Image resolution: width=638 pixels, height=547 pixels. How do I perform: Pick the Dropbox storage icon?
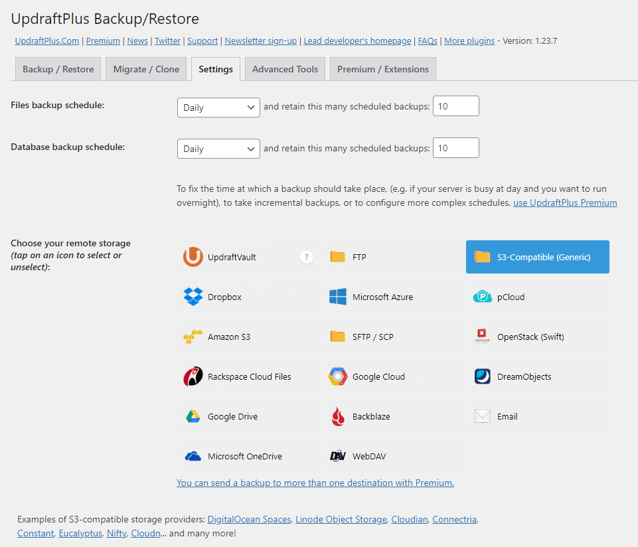tap(193, 297)
